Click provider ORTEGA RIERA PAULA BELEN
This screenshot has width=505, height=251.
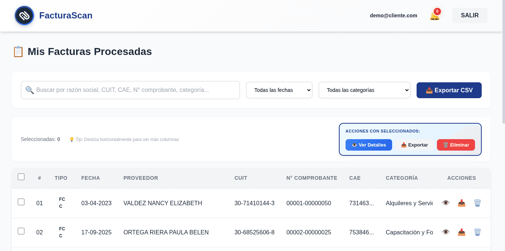(166, 232)
